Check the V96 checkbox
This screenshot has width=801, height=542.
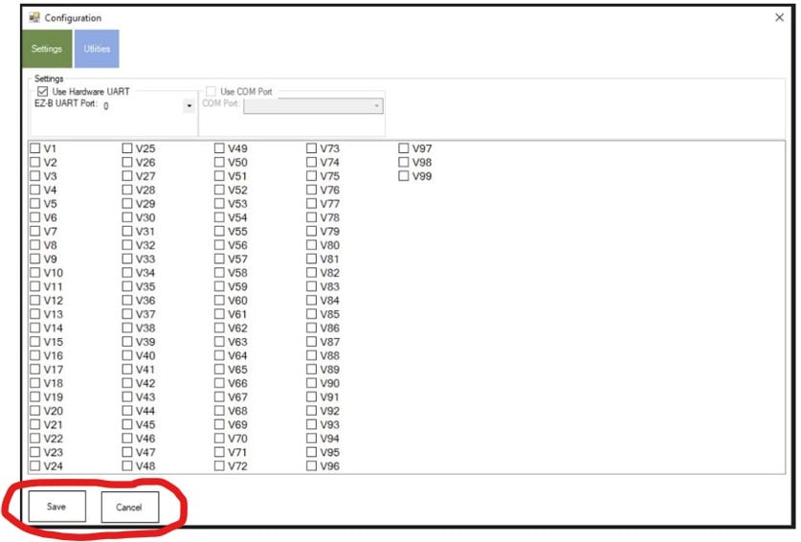coord(312,466)
